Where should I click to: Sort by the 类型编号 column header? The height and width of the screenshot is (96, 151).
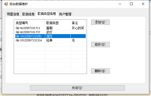(x=30, y=23)
